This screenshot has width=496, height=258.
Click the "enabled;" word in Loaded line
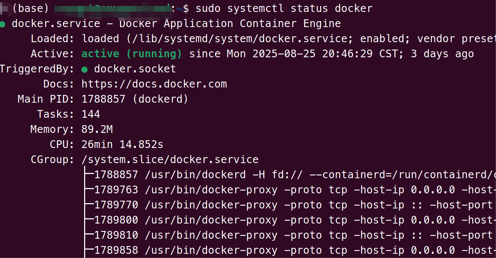click(x=382, y=39)
